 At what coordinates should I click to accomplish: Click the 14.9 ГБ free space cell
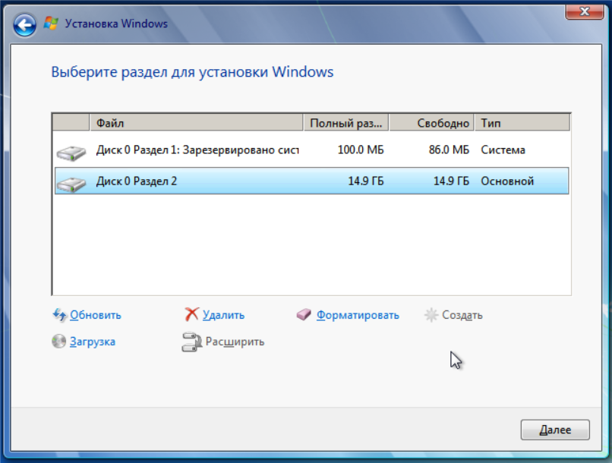(451, 181)
